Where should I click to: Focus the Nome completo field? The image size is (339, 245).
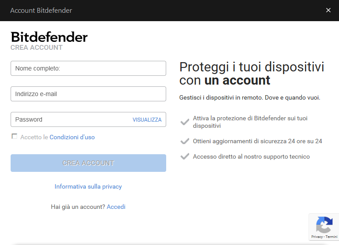pyautogui.click(x=88, y=68)
